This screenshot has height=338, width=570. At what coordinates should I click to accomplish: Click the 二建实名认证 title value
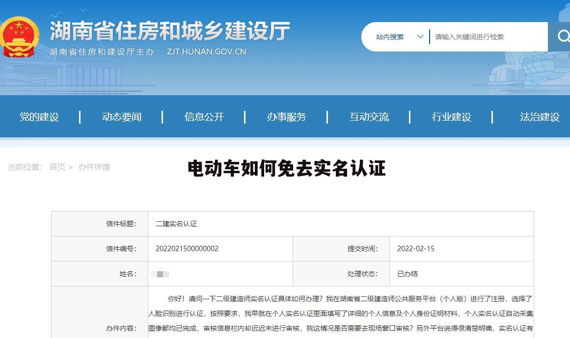click(176, 224)
